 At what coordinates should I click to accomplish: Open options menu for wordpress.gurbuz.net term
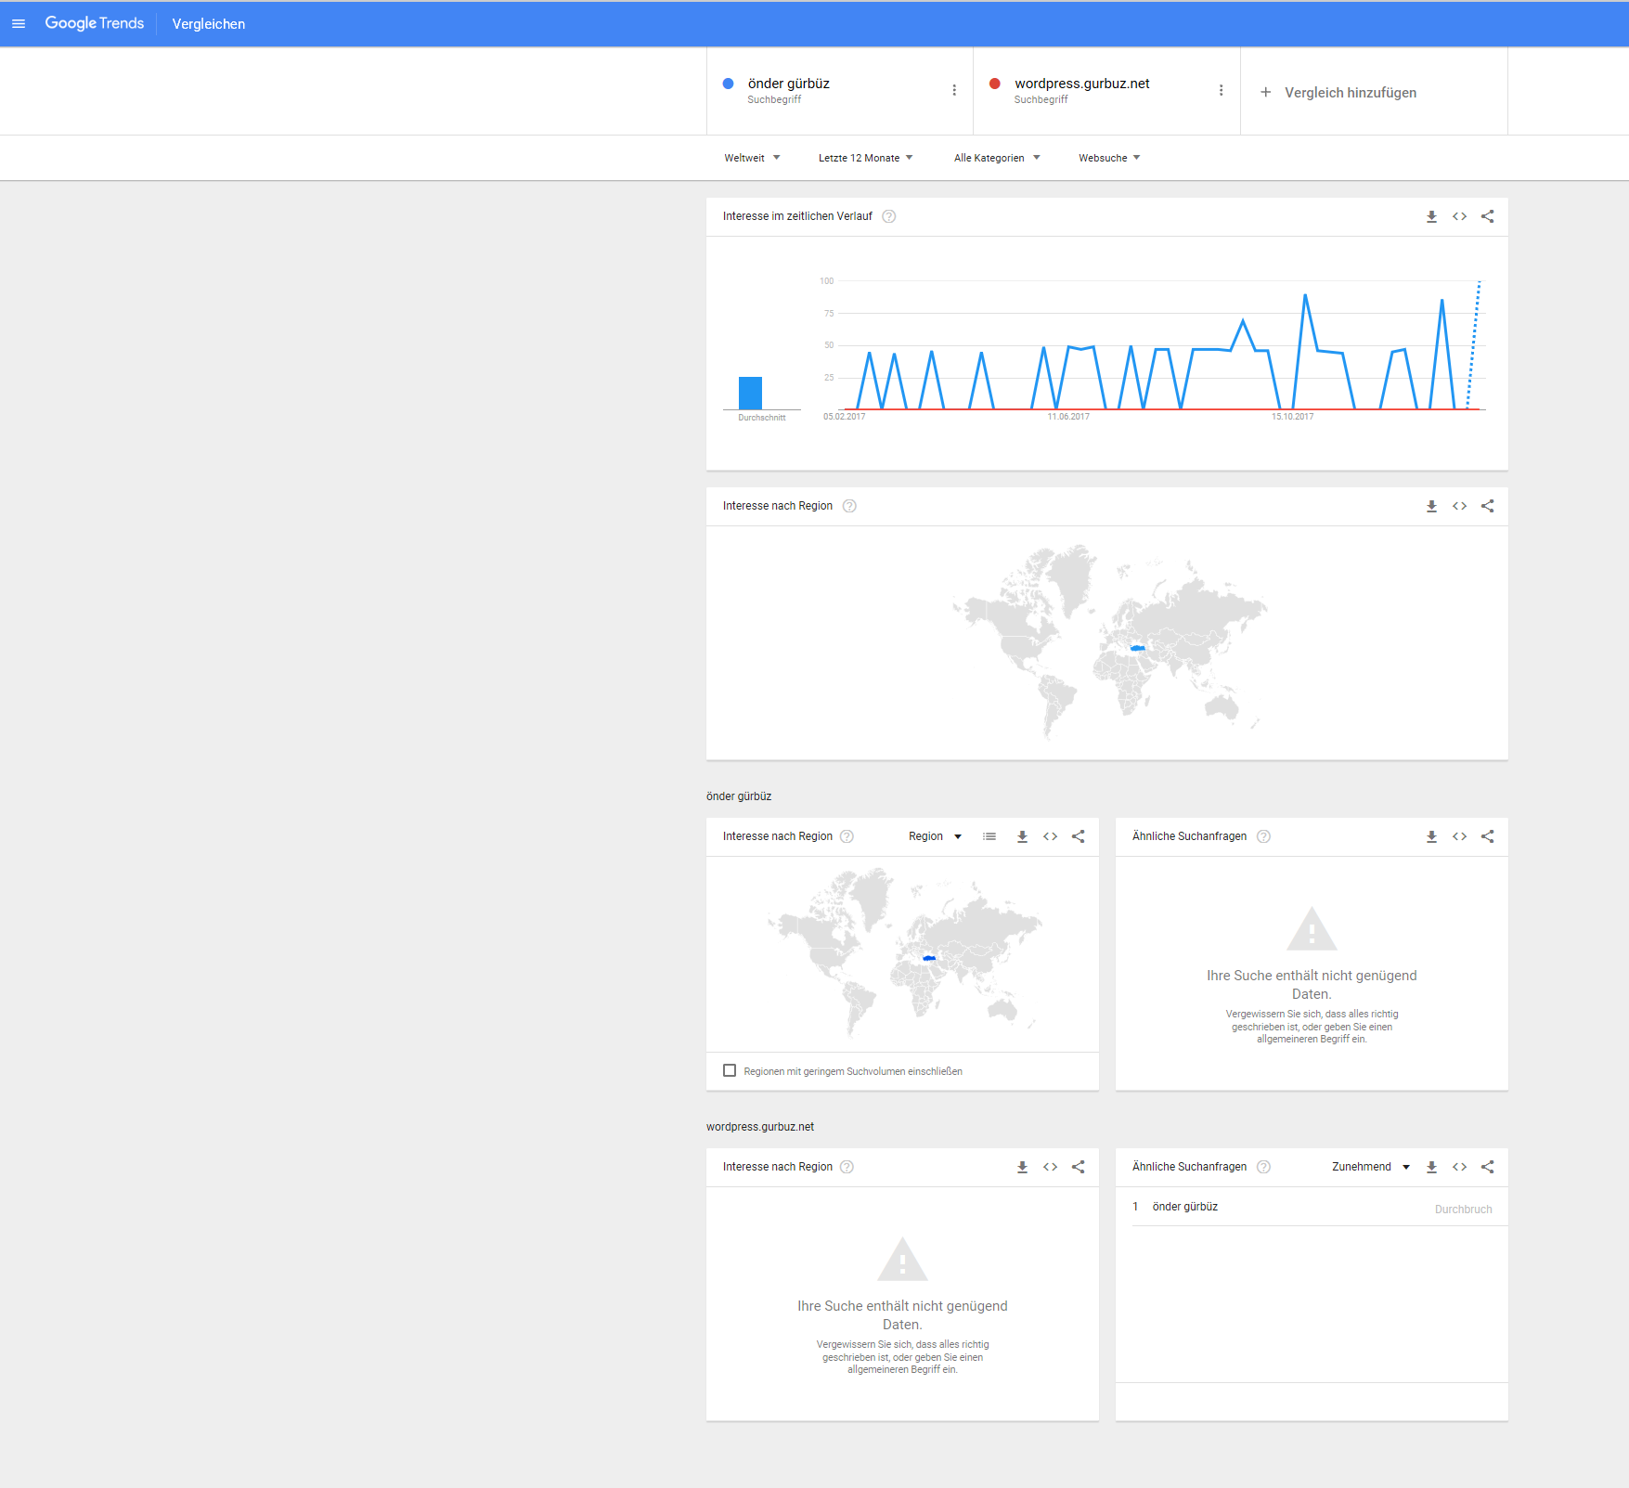[x=1221, y=90]
